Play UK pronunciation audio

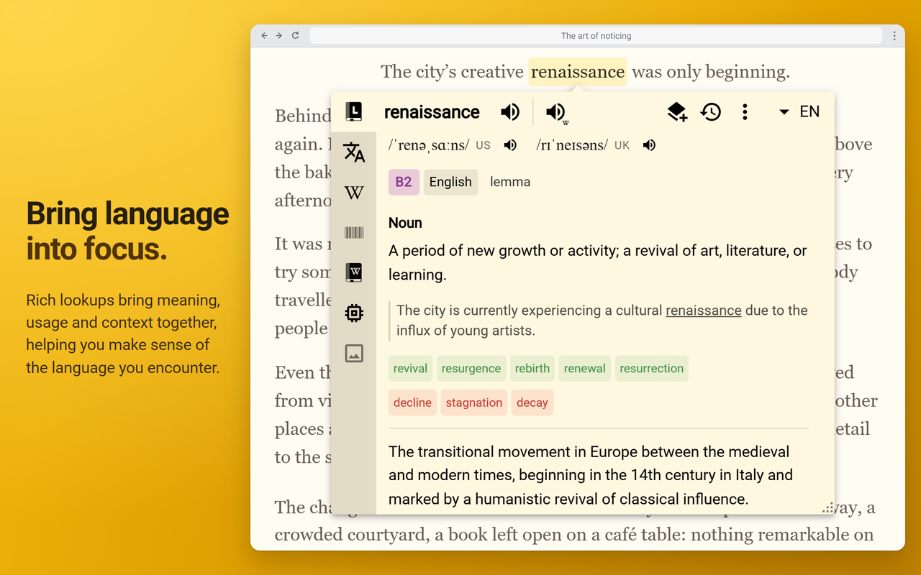649,145
